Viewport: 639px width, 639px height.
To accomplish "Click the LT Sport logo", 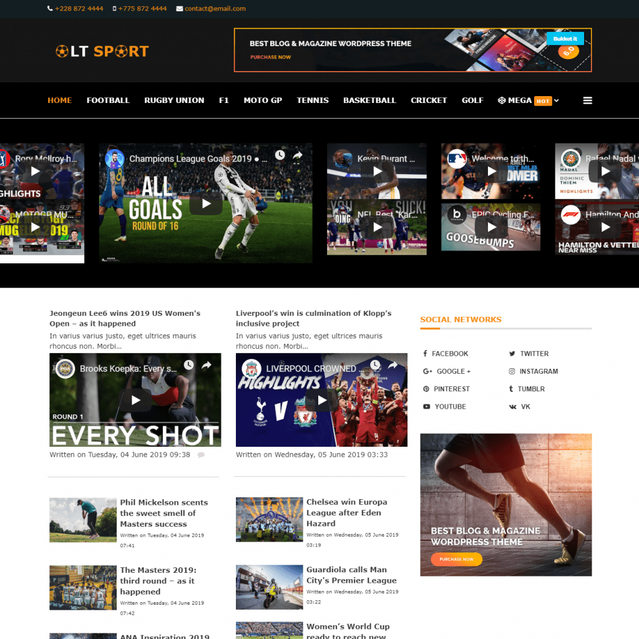I will coord(102,51).
